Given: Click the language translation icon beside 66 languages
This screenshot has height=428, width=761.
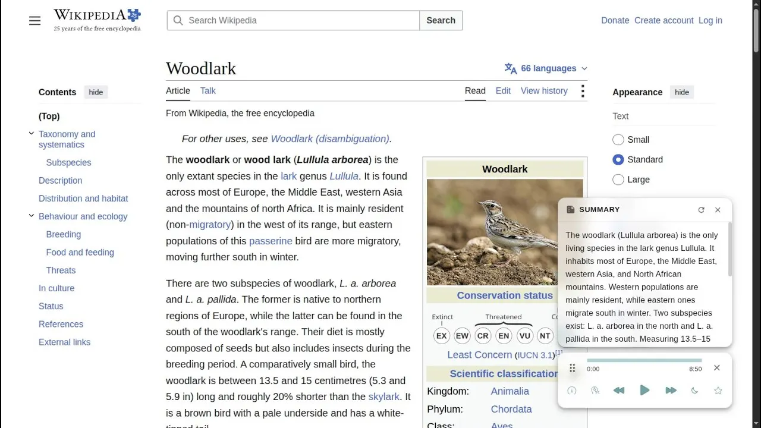Looking at the screenshot, I should coord(511,68).
